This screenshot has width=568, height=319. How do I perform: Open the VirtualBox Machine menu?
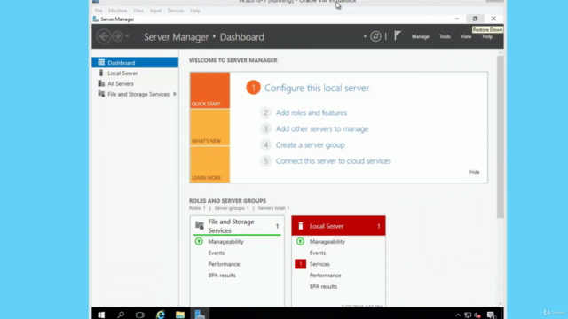[118, 11]
